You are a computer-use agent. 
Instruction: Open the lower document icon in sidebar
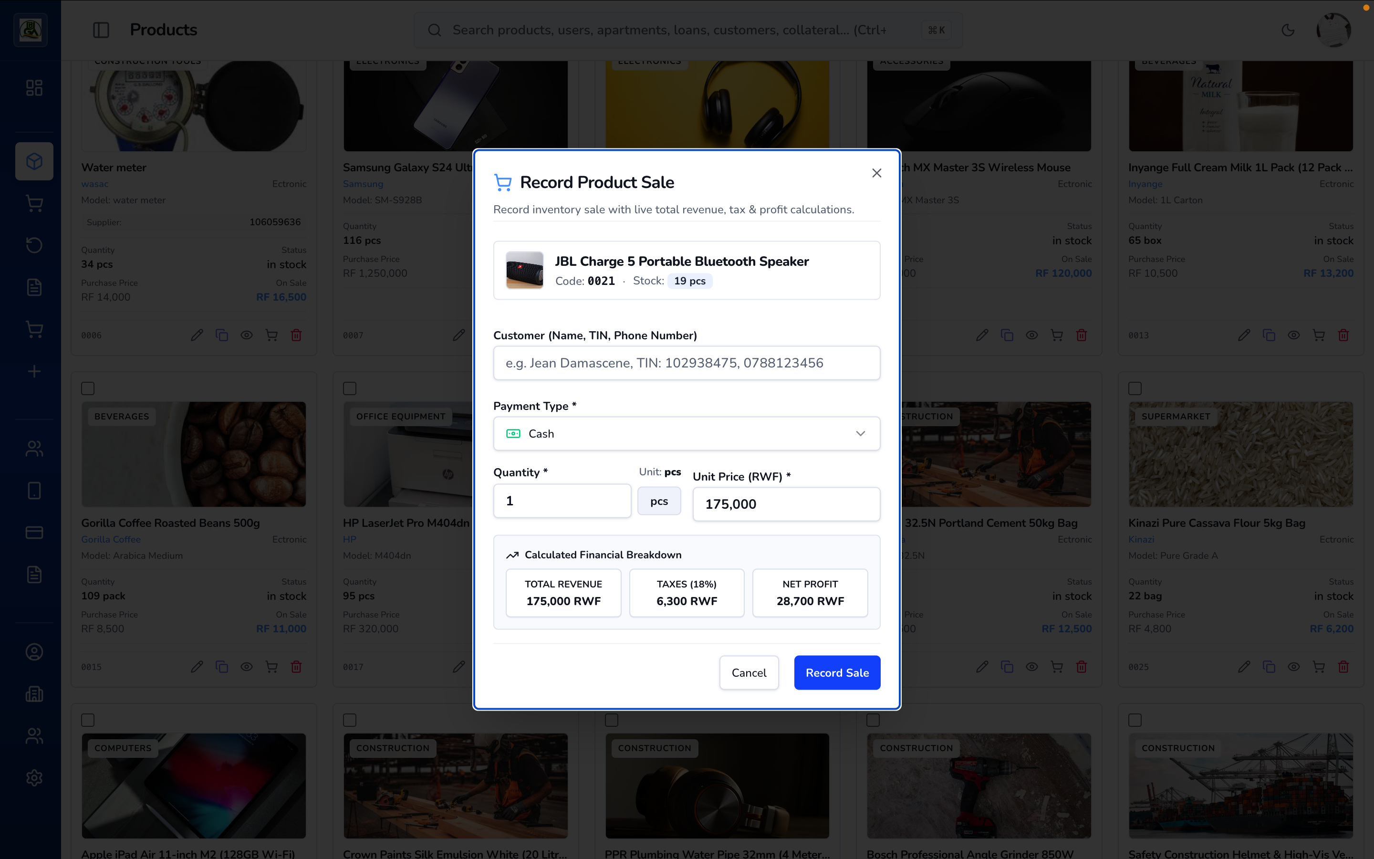point(34,575)
